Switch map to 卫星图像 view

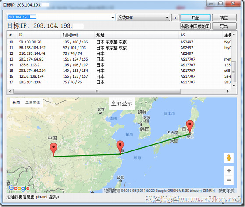coord(33,103)
